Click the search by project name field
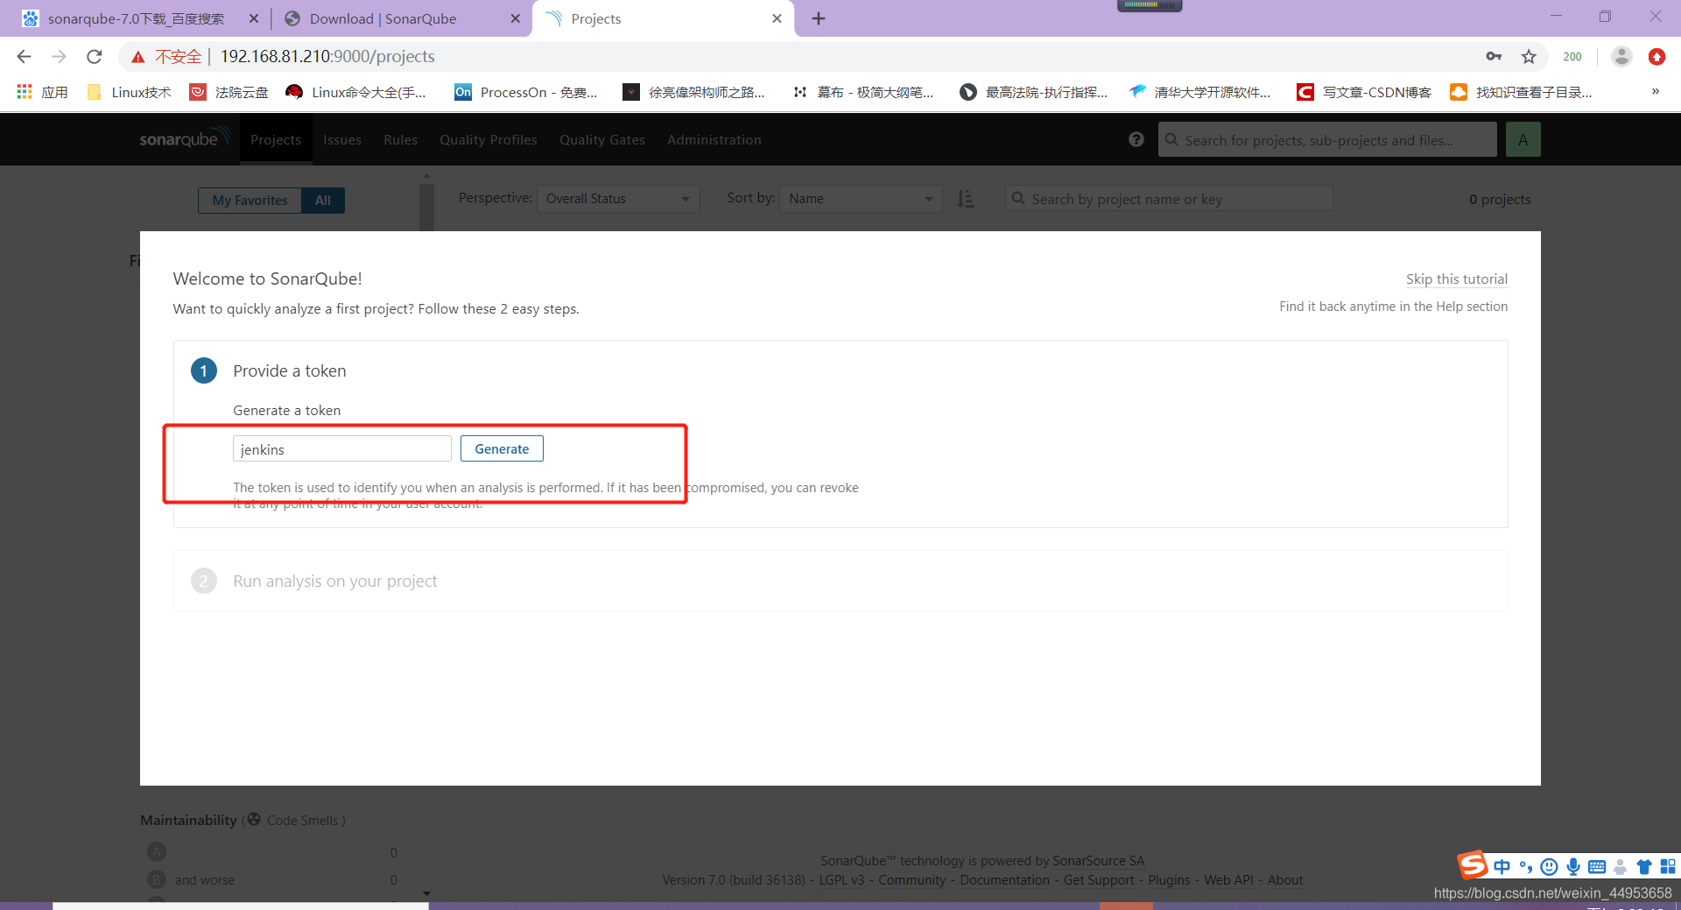This screenshot has width=1681, height=910. pyautogui.click(x=1169, y=199)
